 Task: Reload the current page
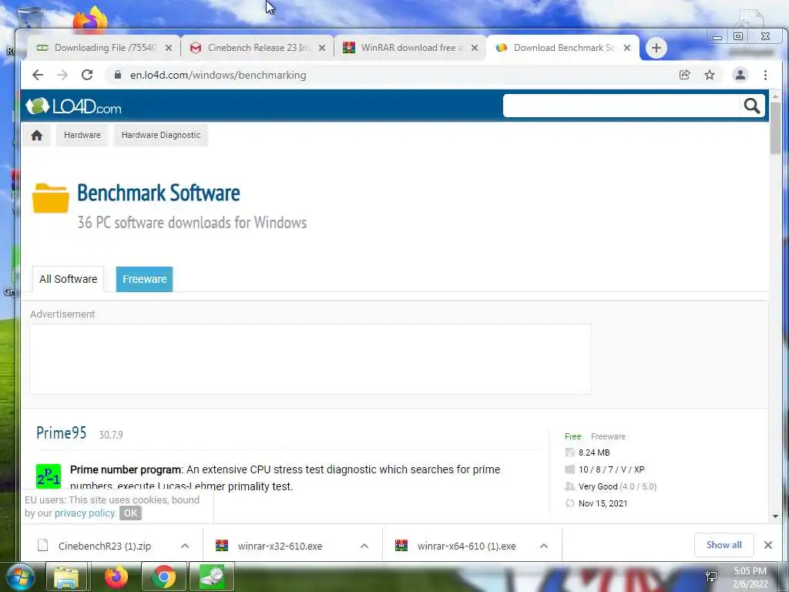coord(87,75)
